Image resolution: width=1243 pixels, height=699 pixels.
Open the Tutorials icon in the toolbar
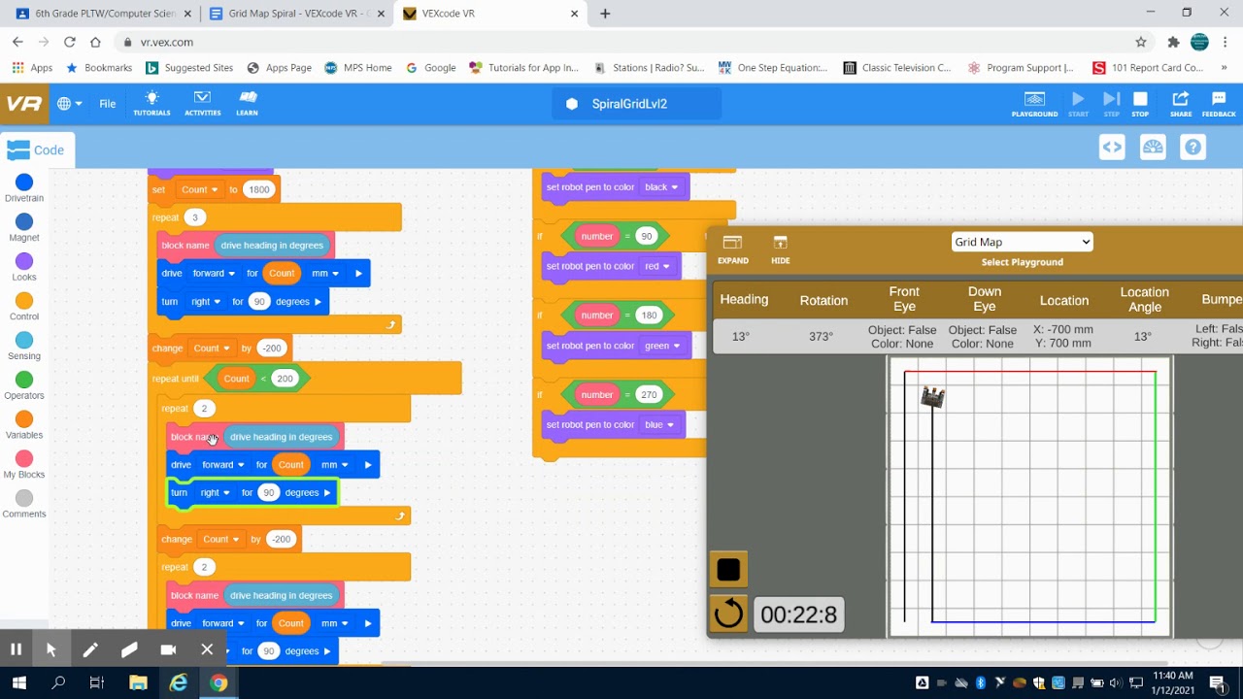[151, 104]
